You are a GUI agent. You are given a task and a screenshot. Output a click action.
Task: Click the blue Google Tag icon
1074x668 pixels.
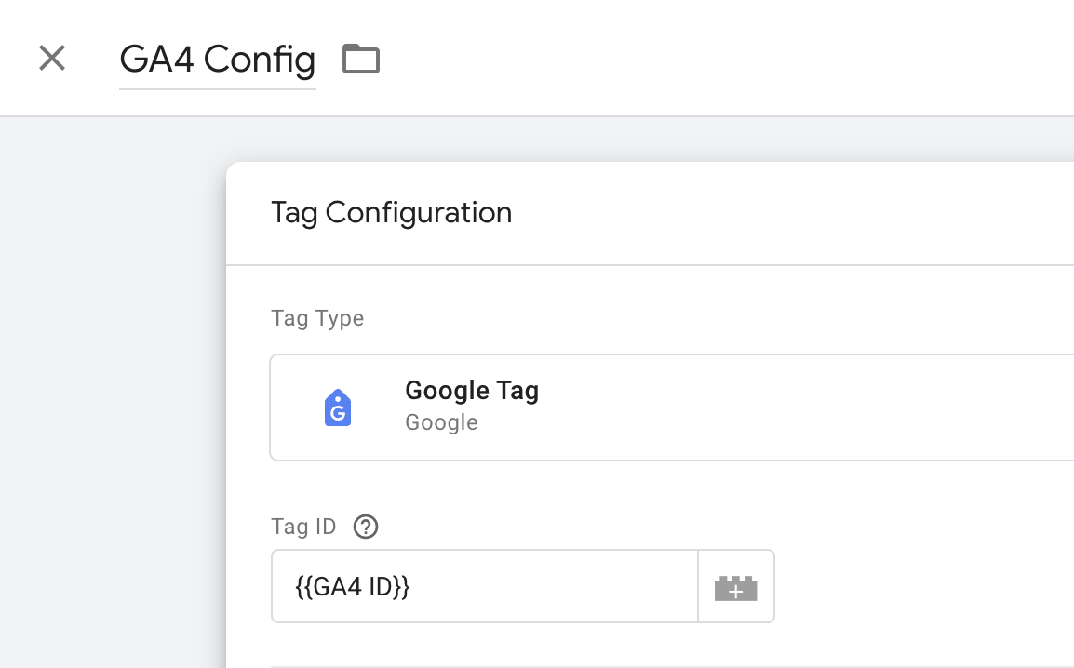tap(338, 407)
